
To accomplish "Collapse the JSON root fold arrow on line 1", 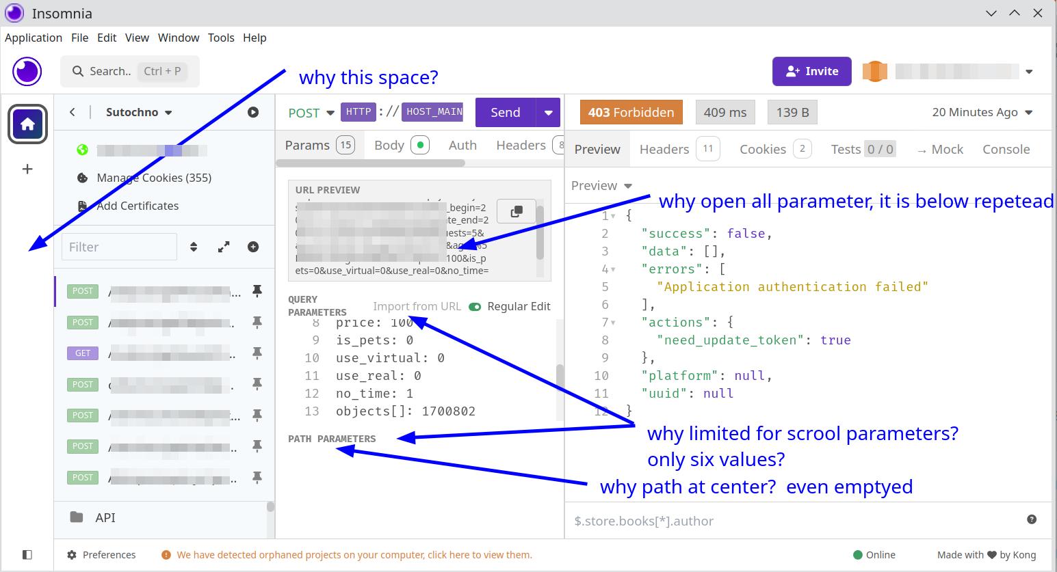I will coord(614,216).
